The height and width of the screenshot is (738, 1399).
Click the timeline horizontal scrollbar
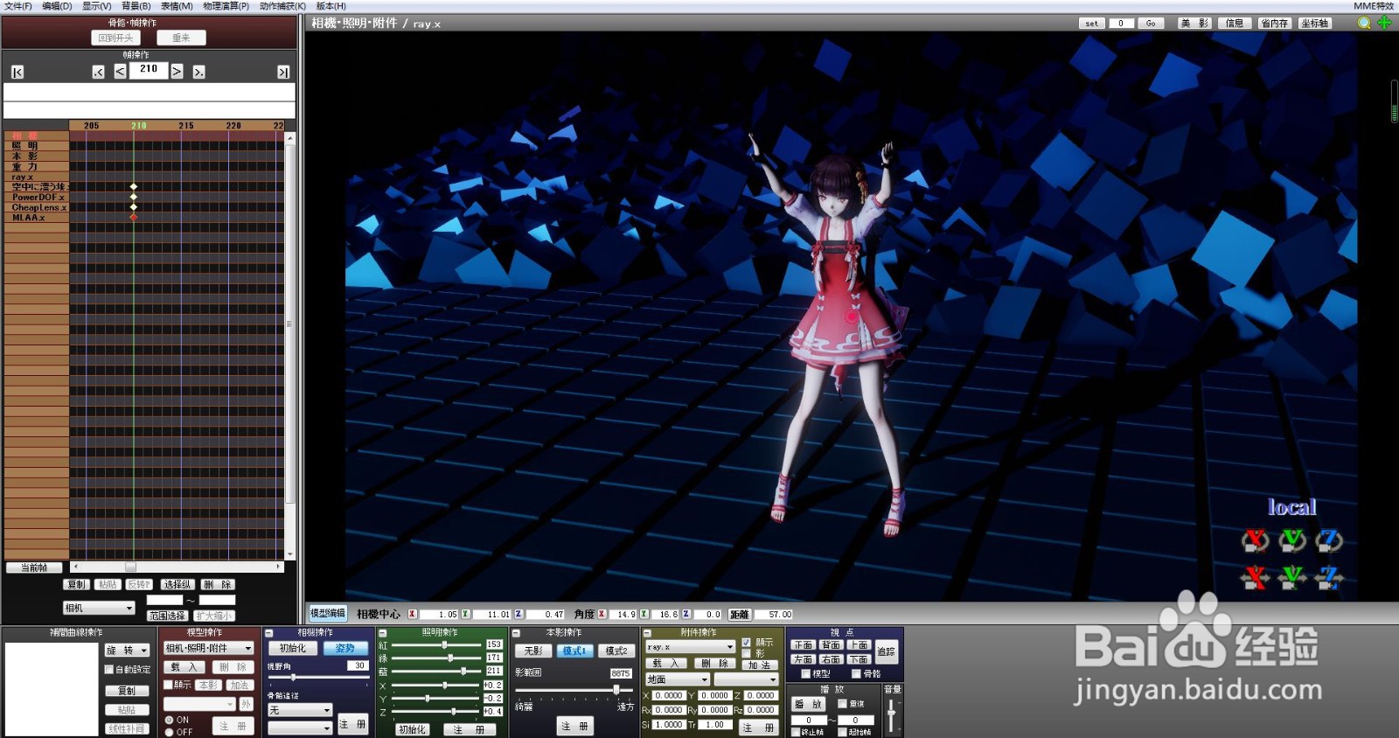[177, 567]
